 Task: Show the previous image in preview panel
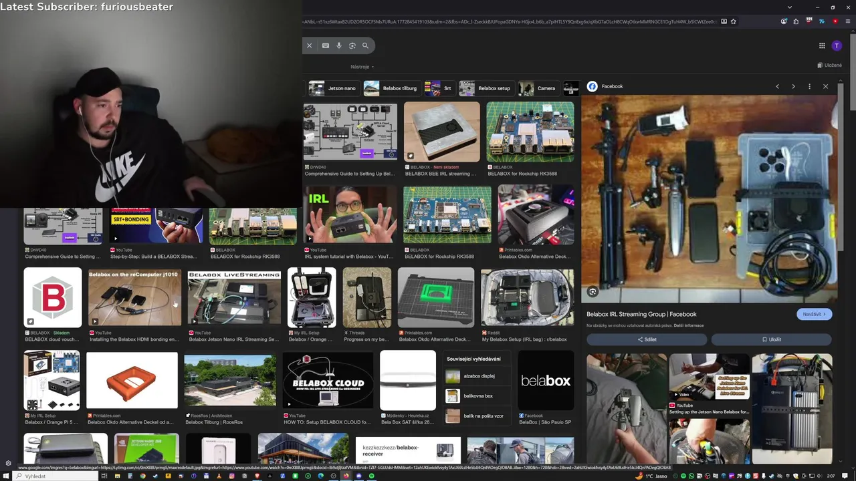[777, 86]
